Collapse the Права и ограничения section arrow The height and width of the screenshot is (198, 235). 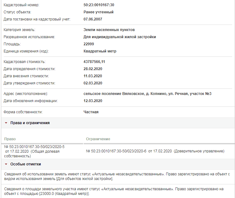6,123
